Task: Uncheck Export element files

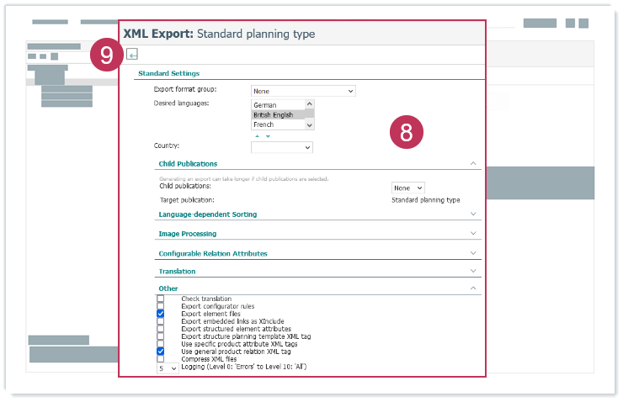Action: point(161,314)
